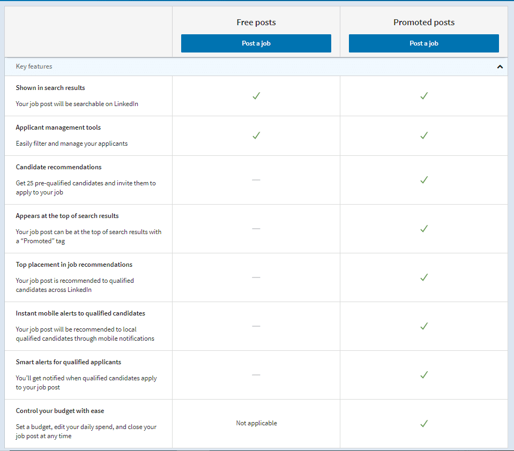Click Free posts checkmark for Shown in search results
The height and width of the screenshot is (451, 514).
[256, 96]
